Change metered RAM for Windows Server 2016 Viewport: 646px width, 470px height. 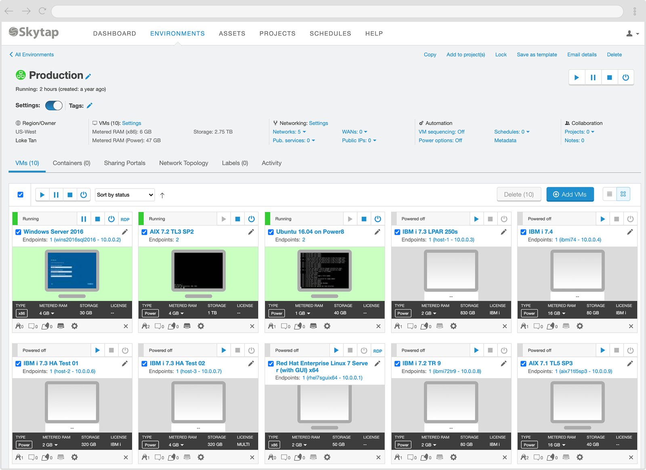pos(47,313)
